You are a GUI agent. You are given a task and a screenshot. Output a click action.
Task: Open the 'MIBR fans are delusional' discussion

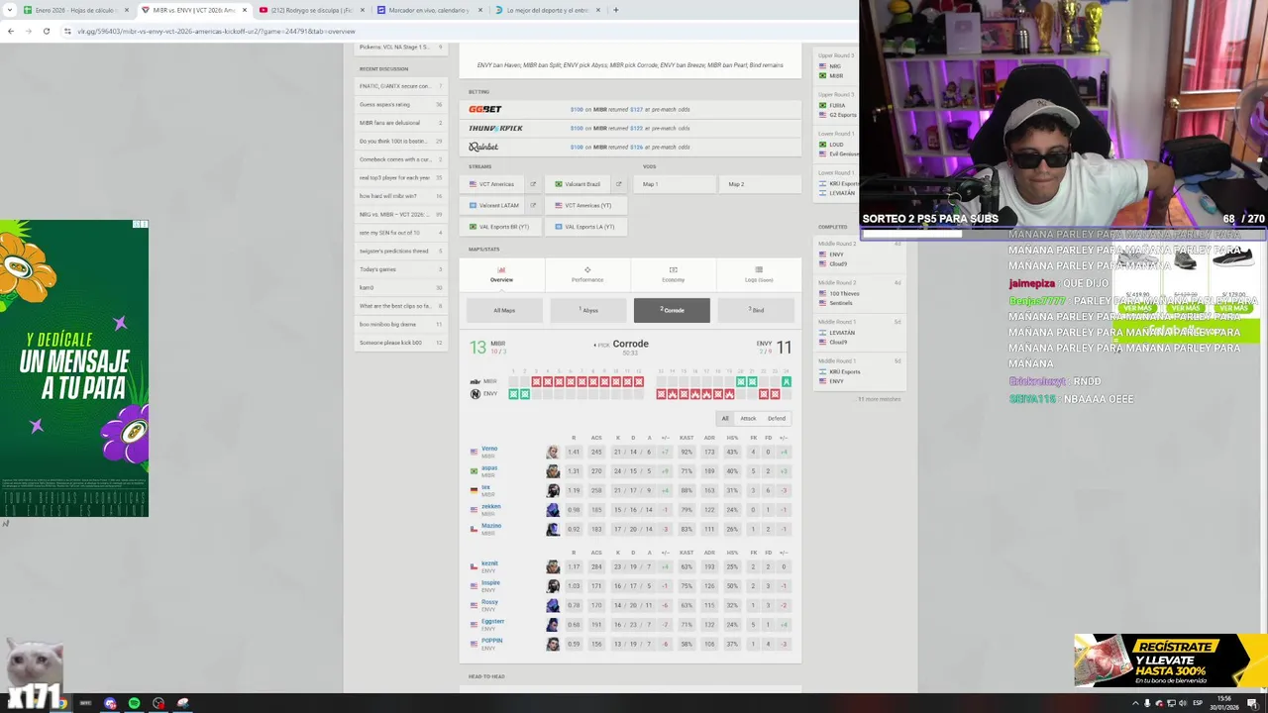pos(400,123)
